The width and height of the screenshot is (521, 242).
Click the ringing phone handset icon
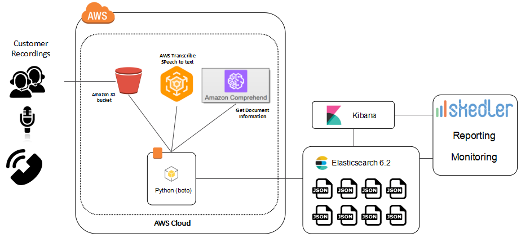coord(24,167)
